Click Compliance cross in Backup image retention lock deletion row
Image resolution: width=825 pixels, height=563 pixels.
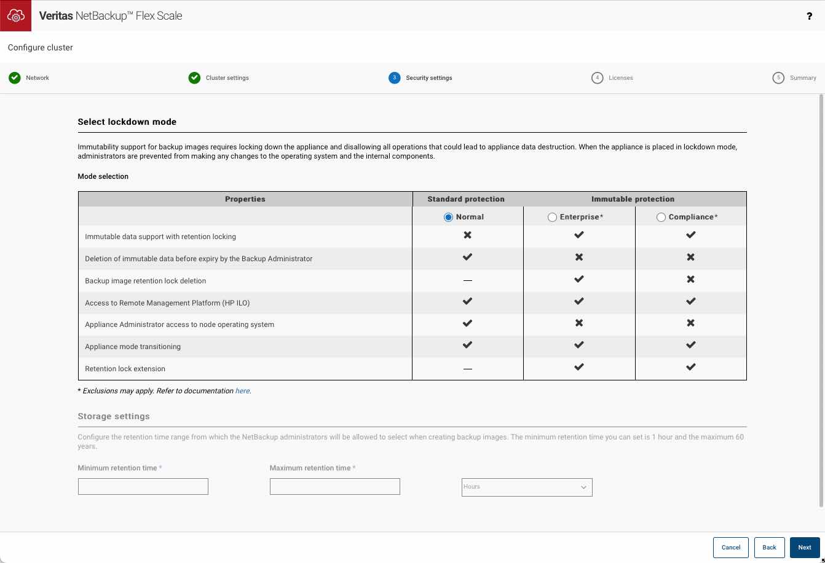coord(690,280)
